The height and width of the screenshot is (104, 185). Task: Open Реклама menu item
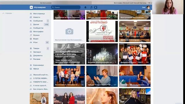37,59
